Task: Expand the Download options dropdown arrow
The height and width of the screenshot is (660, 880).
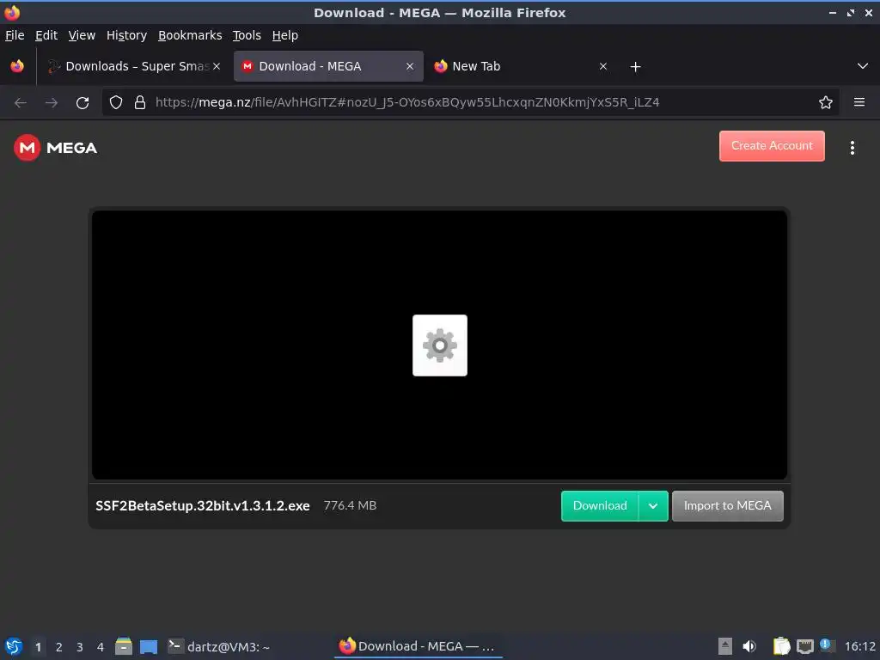Action: click(x=653, y=505)
